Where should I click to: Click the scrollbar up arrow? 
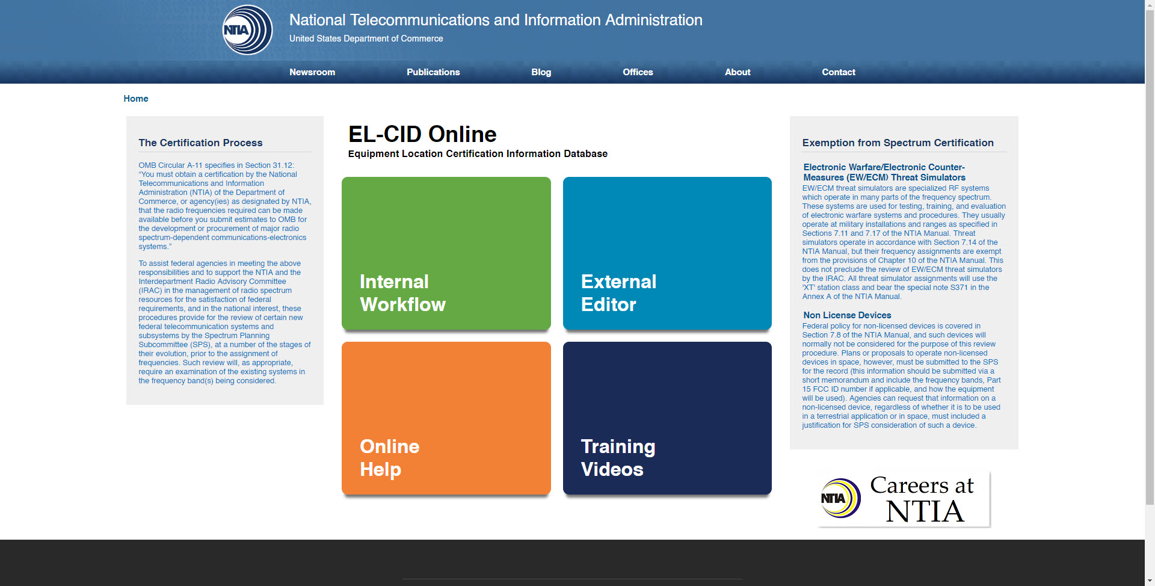click(1150, 5)
